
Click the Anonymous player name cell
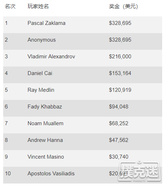(x=42, y=40)
